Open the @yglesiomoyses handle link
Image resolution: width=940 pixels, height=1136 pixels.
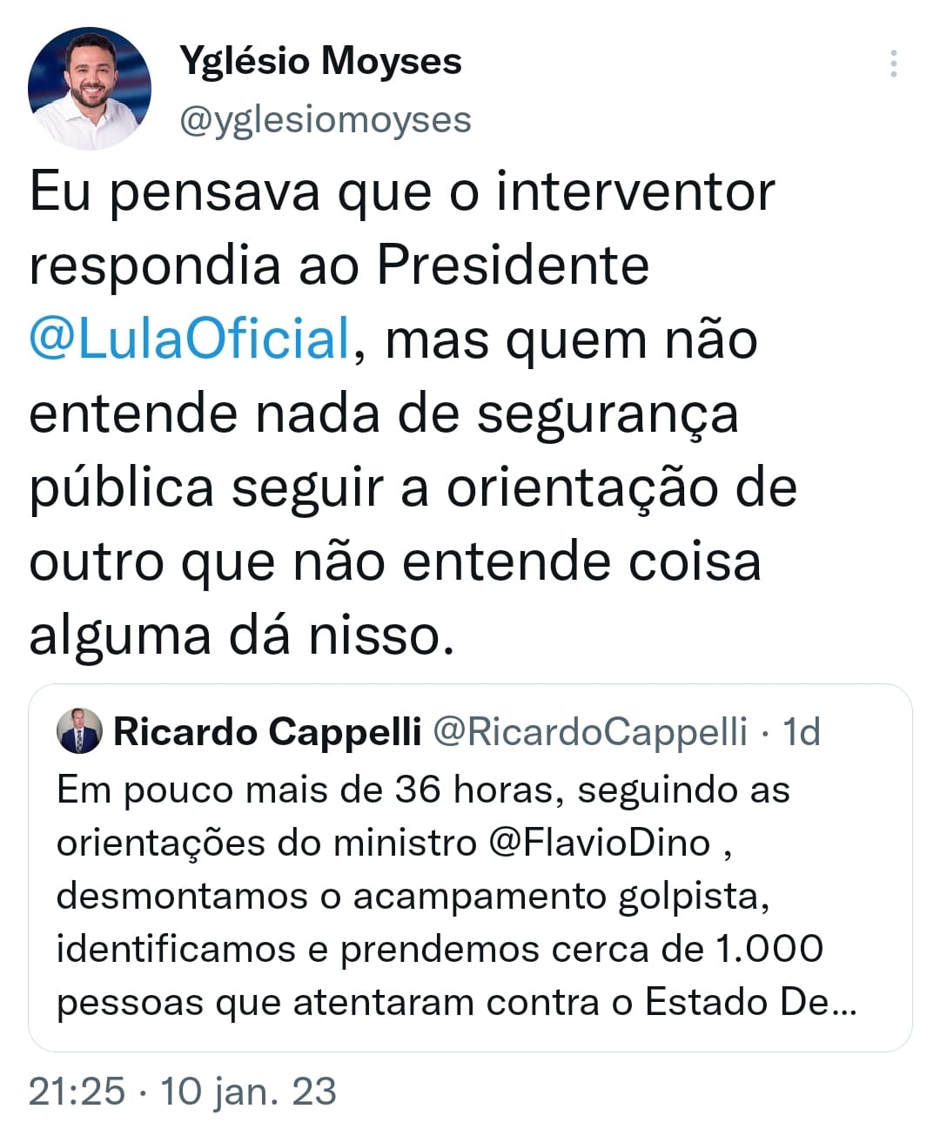[x=325, y=120]
